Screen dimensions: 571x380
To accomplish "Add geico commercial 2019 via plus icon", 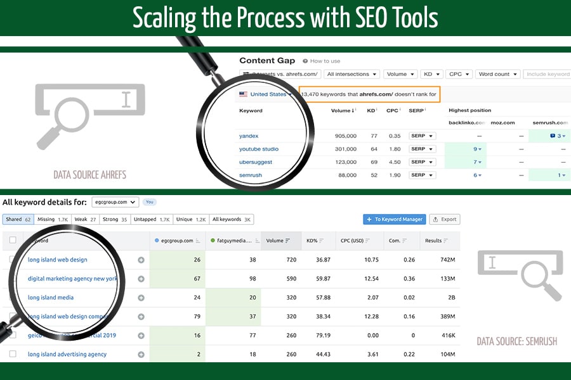I will pyautogui.click(x=141, y=336).
